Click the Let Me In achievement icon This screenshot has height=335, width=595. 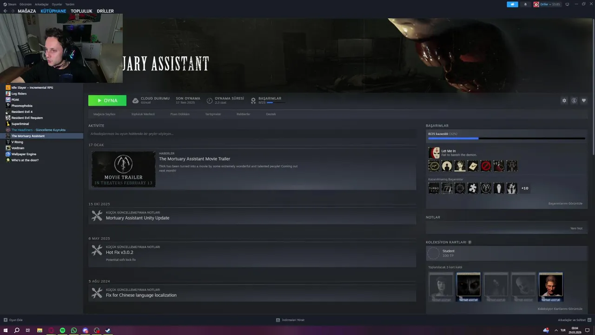point(434,153)
